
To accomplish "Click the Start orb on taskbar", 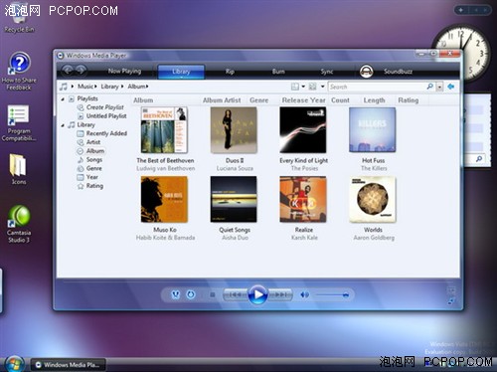I will point(14,364).
